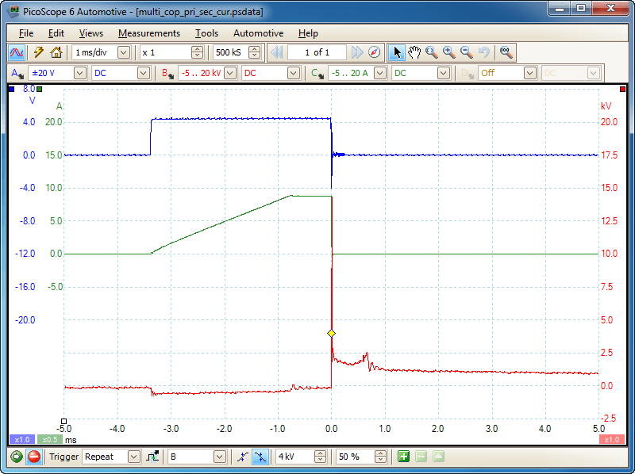Open the Automotive menu
Screen dimensions: 635x474
pyautogui.click(x=259, y=33)
